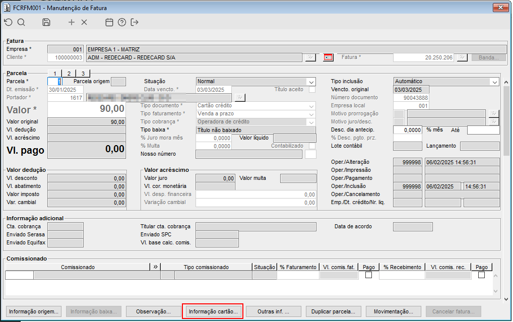Click the Valor field showing 90,00
513x322 pixels.
pyautogui.click(x=87, y=109)
